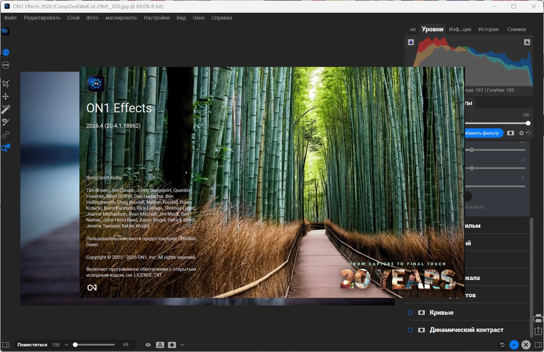
Task: Click the blue add filter button
Action: [x=484, y=133]
